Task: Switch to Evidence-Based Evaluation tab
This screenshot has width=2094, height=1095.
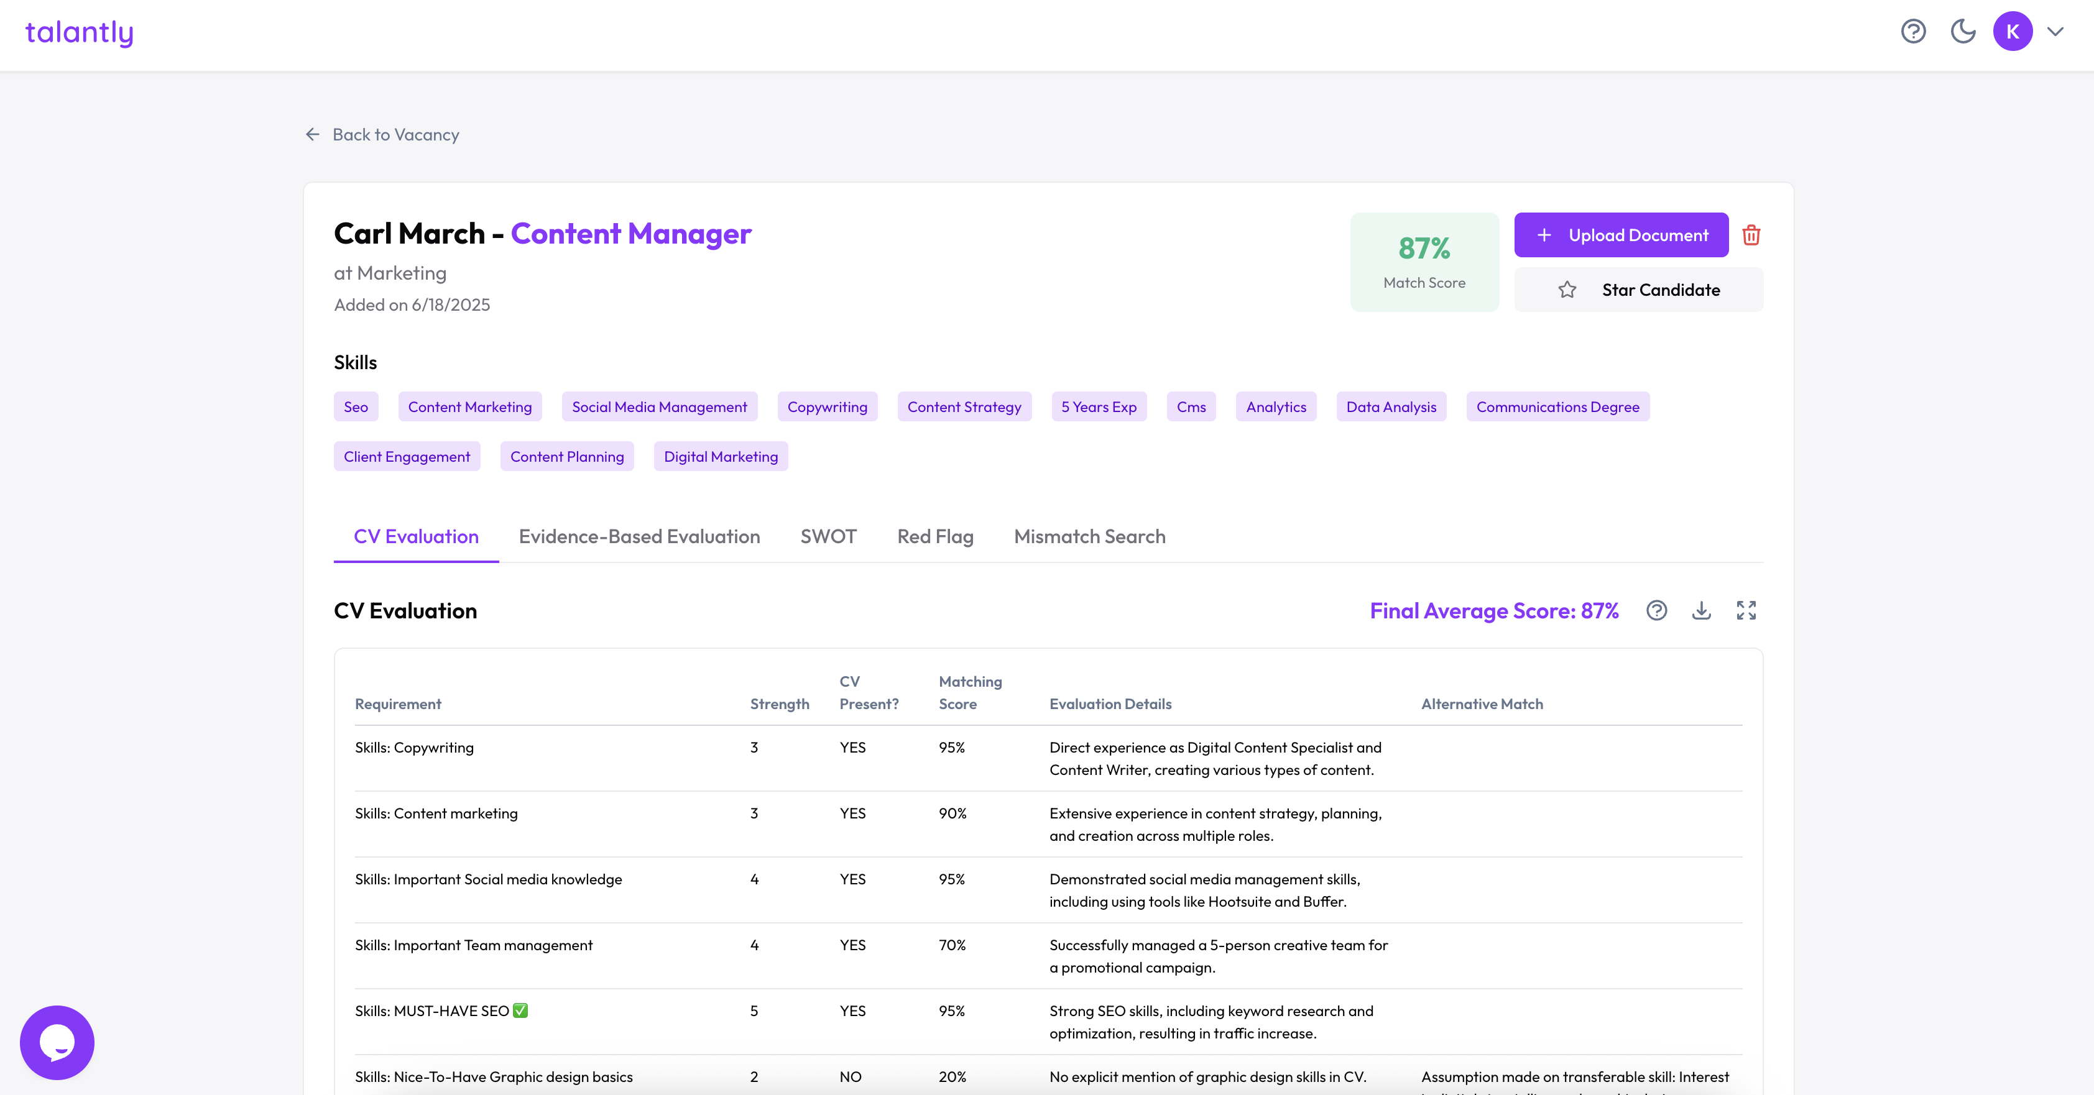Action: (x=639, y=537)
